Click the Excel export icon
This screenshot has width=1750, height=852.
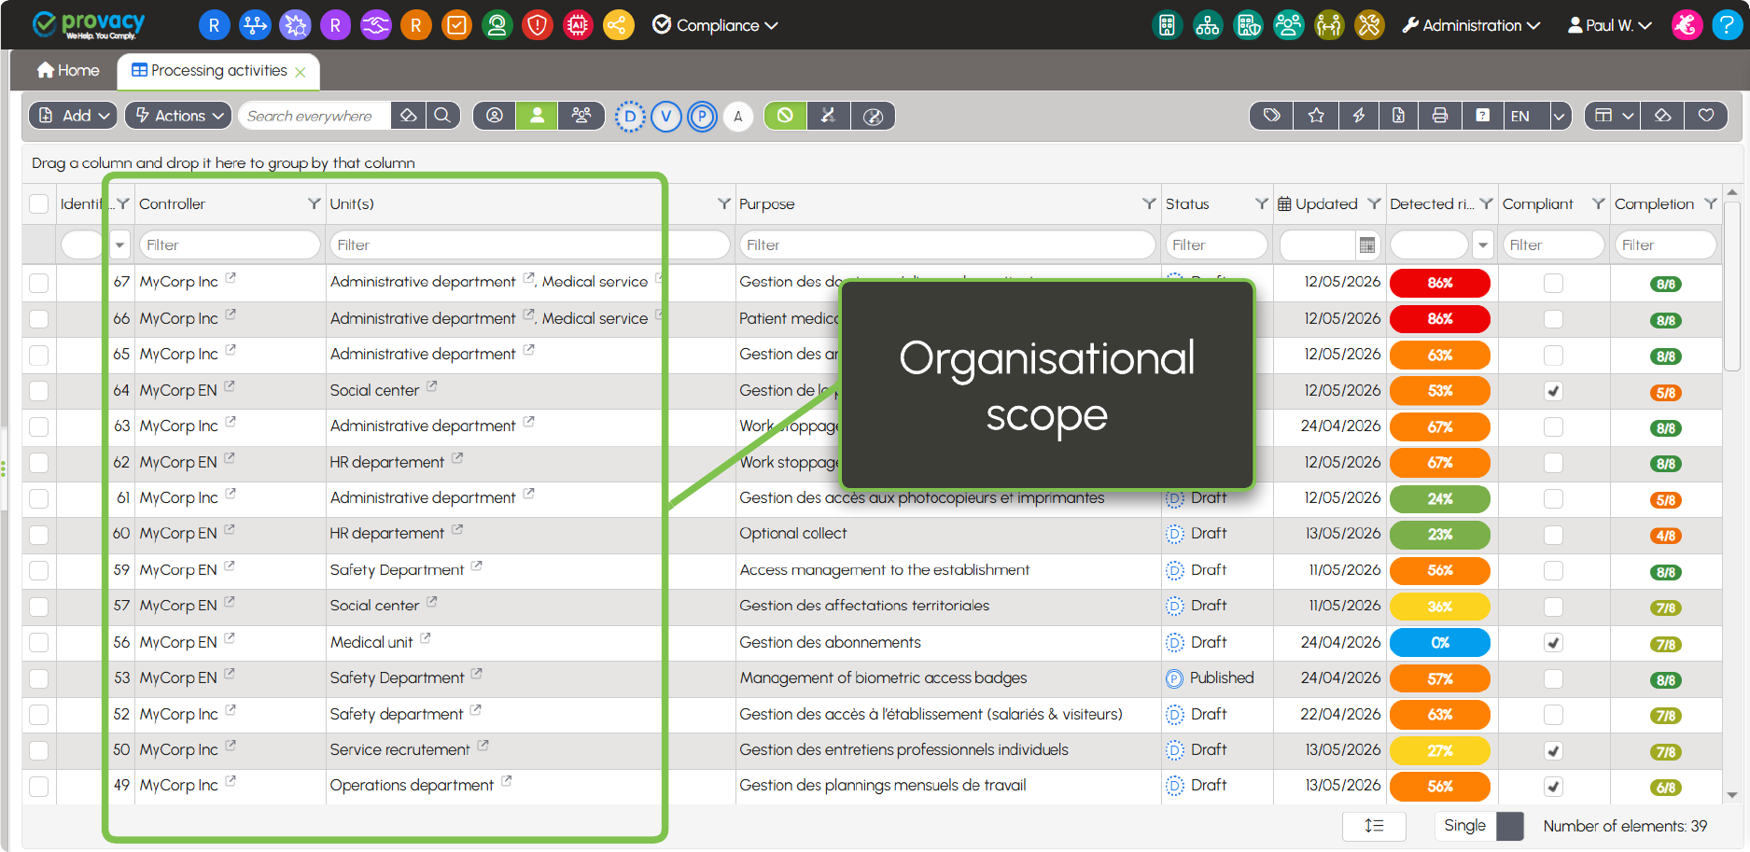(1398, 116)
